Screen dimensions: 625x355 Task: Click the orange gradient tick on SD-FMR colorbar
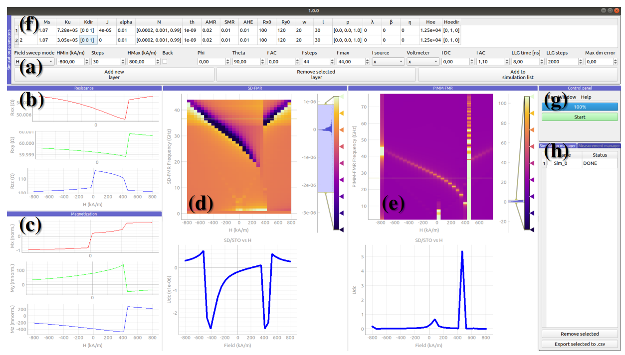(x=342, y=129)
